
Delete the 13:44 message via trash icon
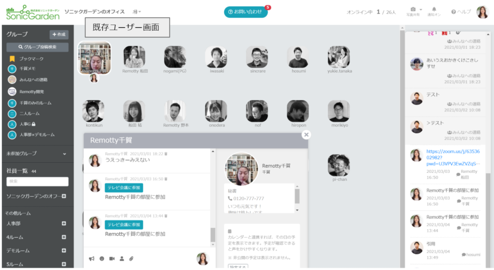pos(166,216)
